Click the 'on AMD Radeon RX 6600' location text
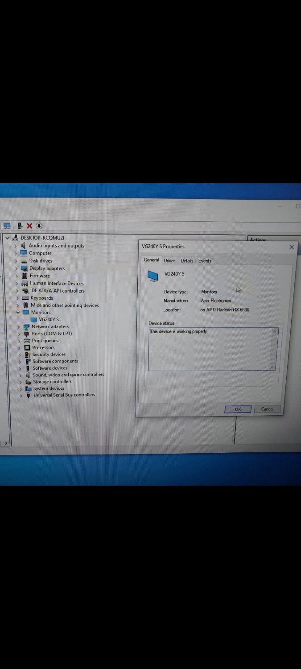Viewport: 301px width, 669px height. 225,310
